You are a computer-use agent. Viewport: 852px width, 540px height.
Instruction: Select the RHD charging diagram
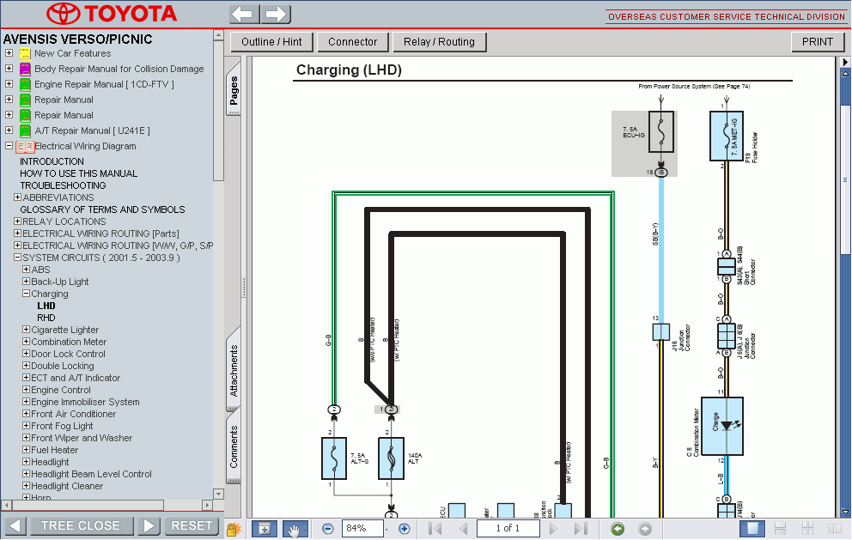pyautogui.click(x=46, y=318)
